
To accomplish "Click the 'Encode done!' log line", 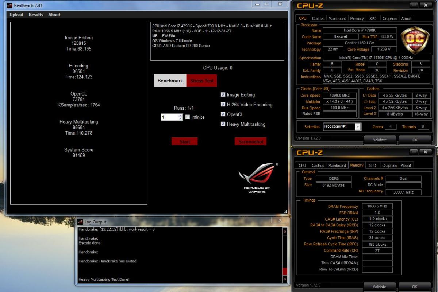I will pos(90,243).
